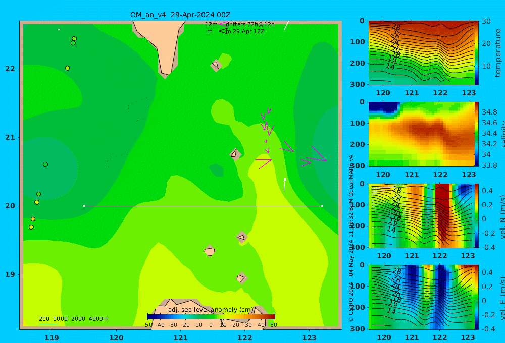
Task: Click the '14' contour label in vel. E panel
Action: (391, 311)
